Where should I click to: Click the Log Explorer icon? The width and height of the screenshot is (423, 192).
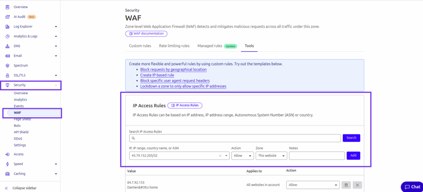[x=7, y=27]
